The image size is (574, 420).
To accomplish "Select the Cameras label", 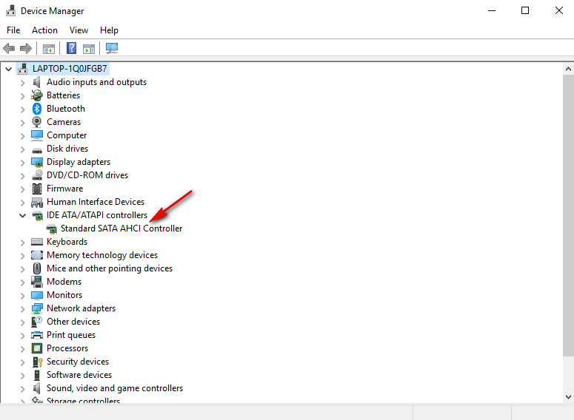I will [x=64, y=122].
